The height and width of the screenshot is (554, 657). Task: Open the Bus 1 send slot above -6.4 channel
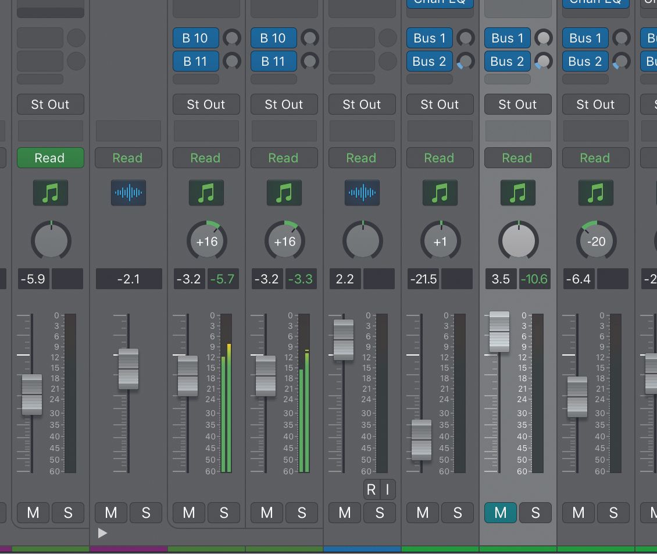(585, 38)
